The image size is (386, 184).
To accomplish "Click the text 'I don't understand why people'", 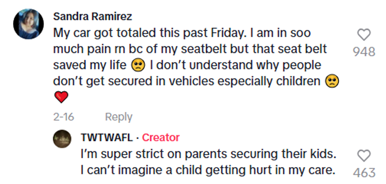I will coord(235,65).
